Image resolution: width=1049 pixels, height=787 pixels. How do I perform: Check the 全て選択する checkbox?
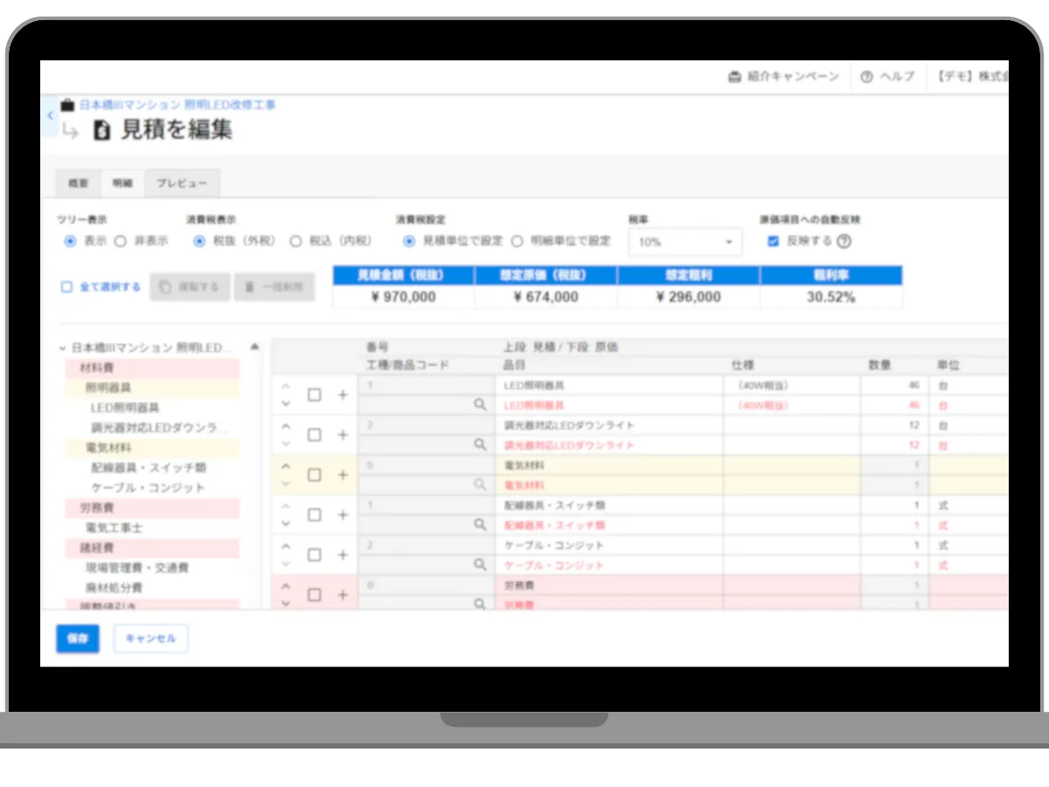[x=66, y=287]
